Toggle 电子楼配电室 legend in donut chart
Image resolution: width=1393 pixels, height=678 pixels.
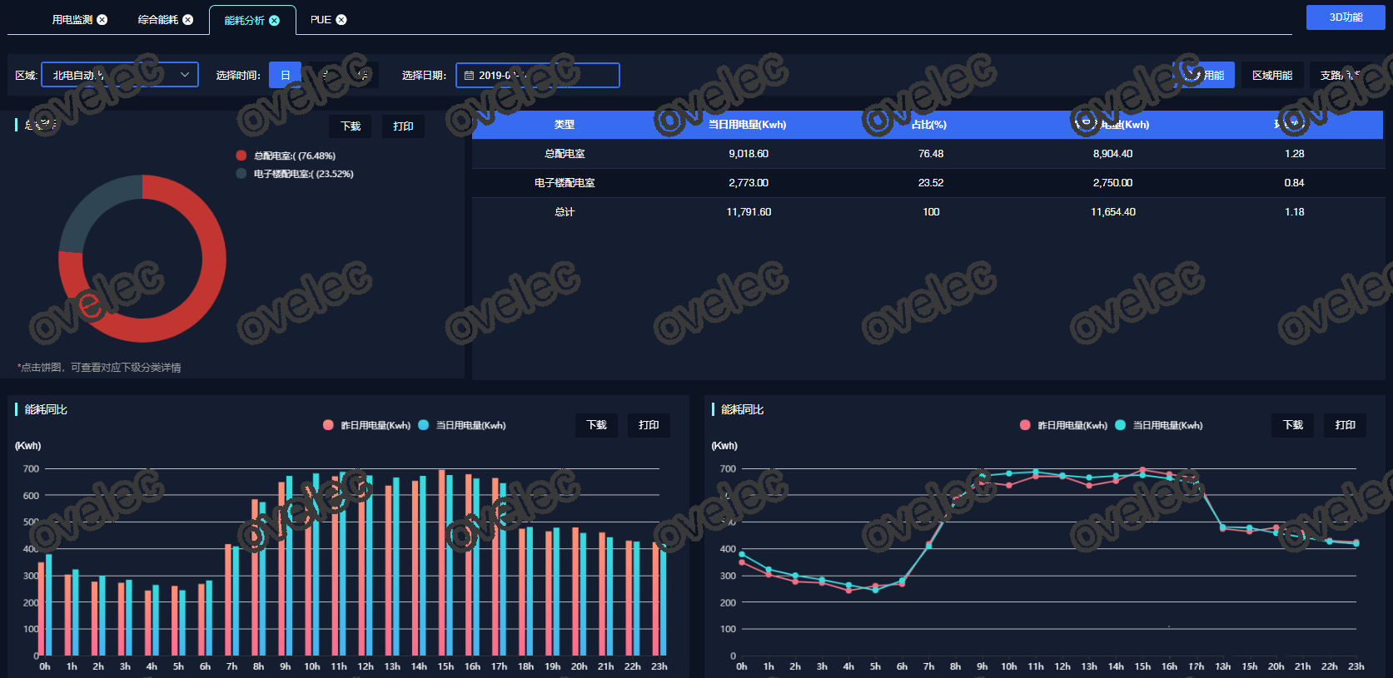pyautogui.click(x=241, y=174)
